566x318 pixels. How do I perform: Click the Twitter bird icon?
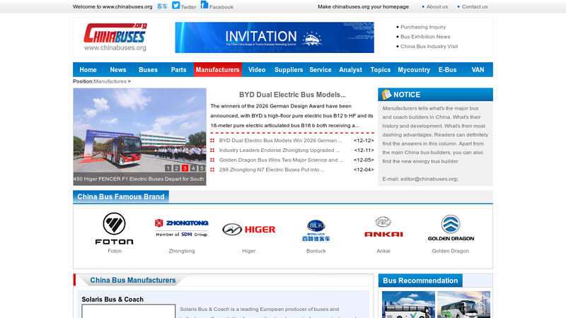click(x=175, y=6)
